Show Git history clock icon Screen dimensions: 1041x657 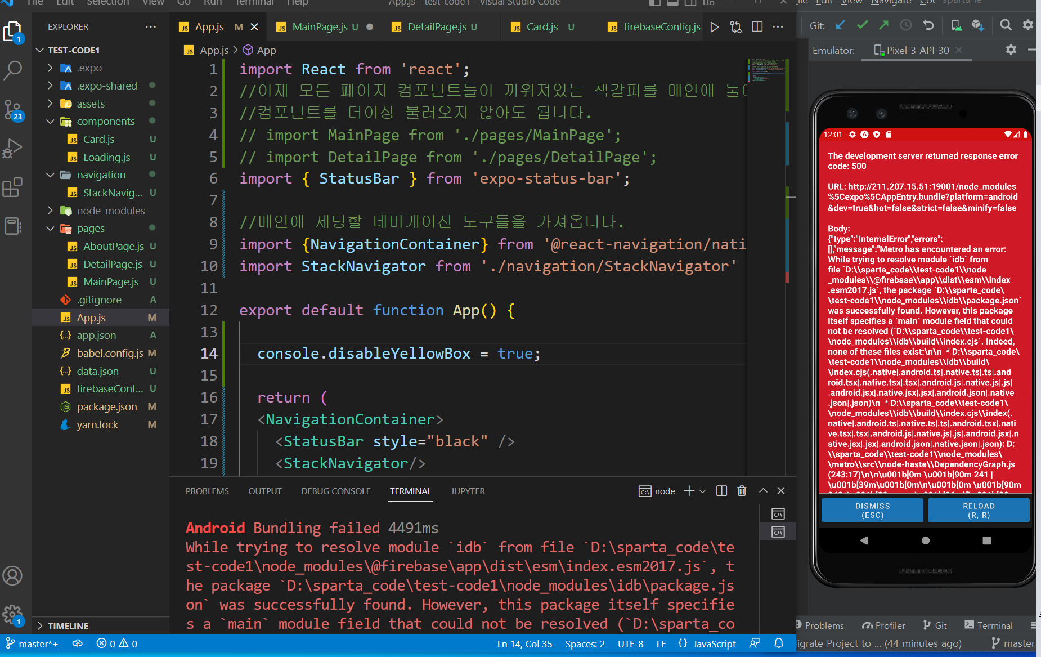click(x=906, y=25)
